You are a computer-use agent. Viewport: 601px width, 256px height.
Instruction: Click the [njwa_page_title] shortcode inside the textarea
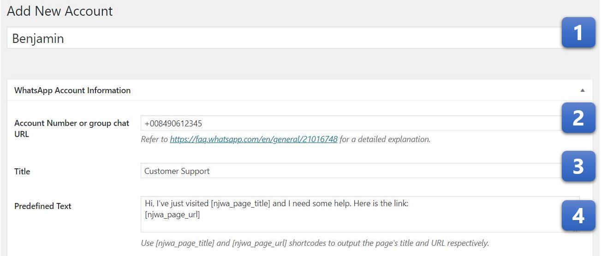tap(240, 203)
